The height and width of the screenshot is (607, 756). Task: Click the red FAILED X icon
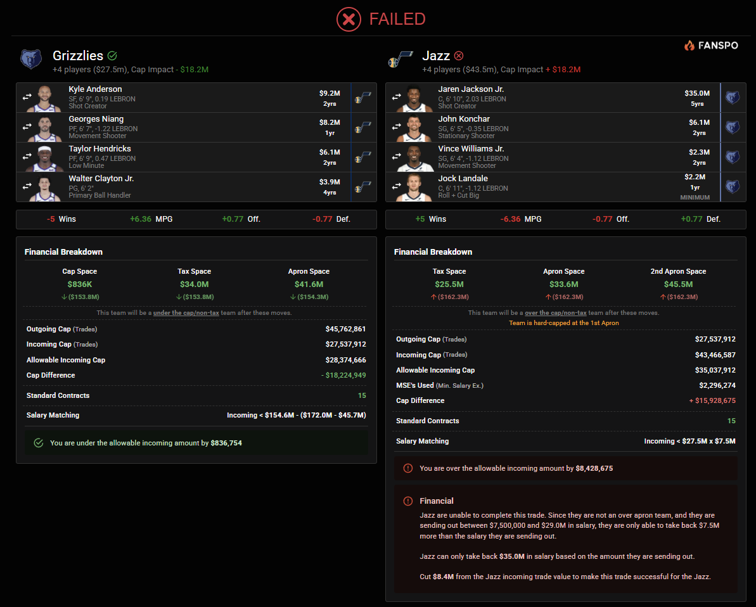(349, 19)
